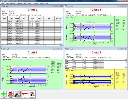
Task: Click the Process column header
Action: pos(17,18)
